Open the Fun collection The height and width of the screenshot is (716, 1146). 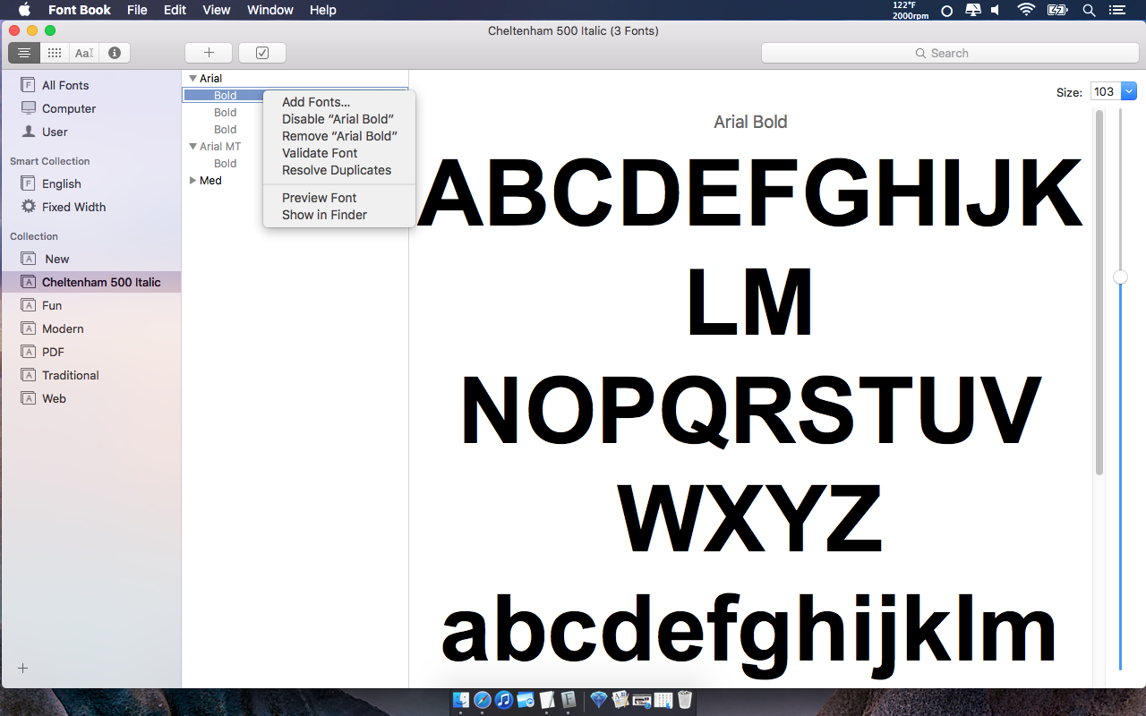[90, 305]
